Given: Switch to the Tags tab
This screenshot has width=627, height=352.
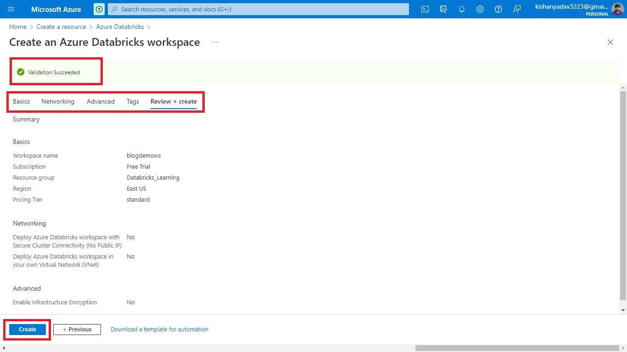Looking at the screenshot, I should coord(133,101).
